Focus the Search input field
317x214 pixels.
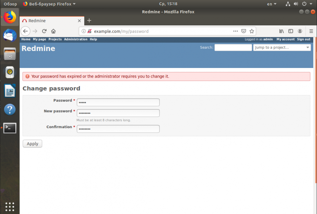click(233, 48)
